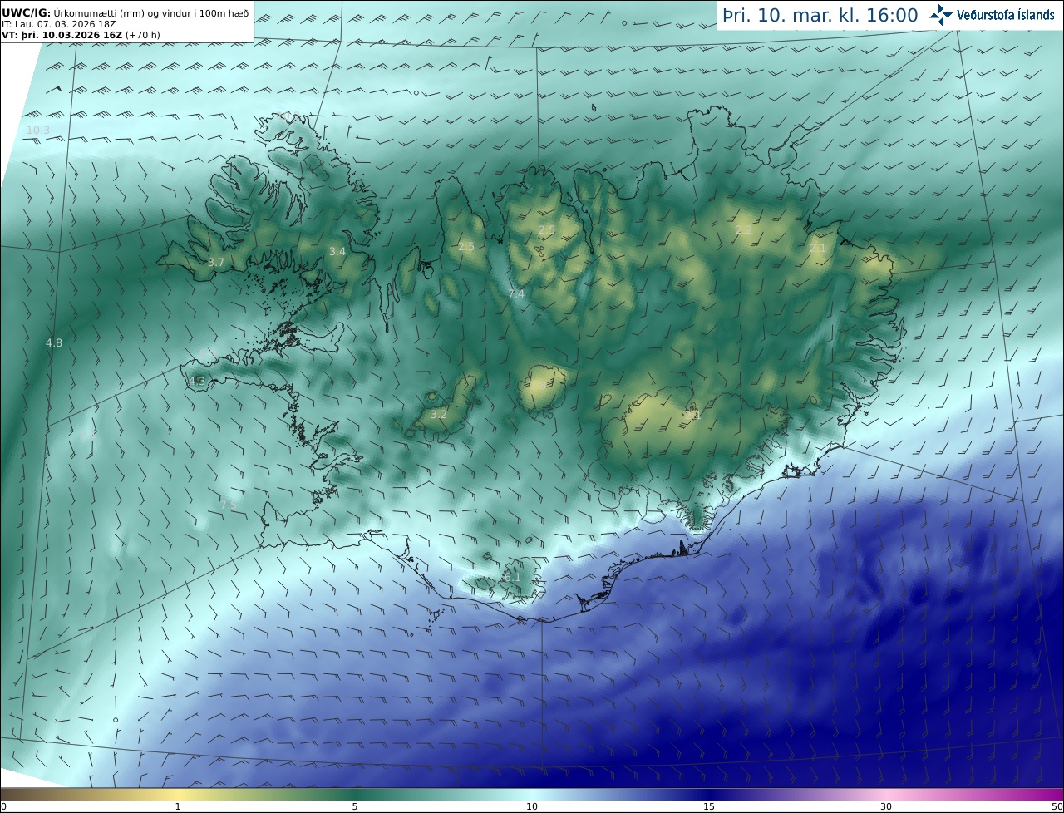Click the 6.1 value near the south coast
Viewport: 1064px width, 813px height.
click(x=512, y=577)
